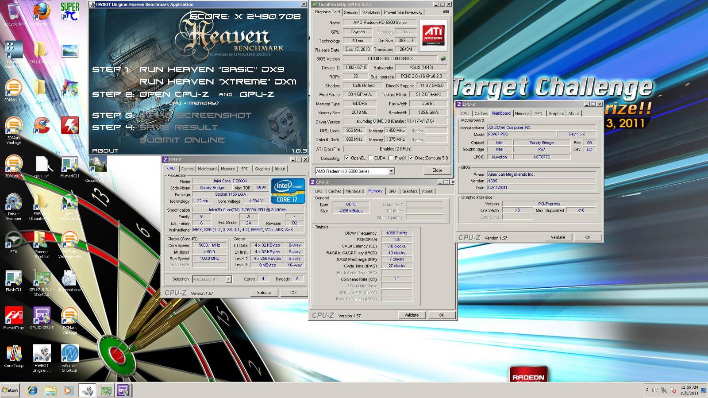This screenshot has height=398, width=708.
Task: Open the AMD Radeon HD 6900 Series dropdown
Action: [x=354, y=171]
